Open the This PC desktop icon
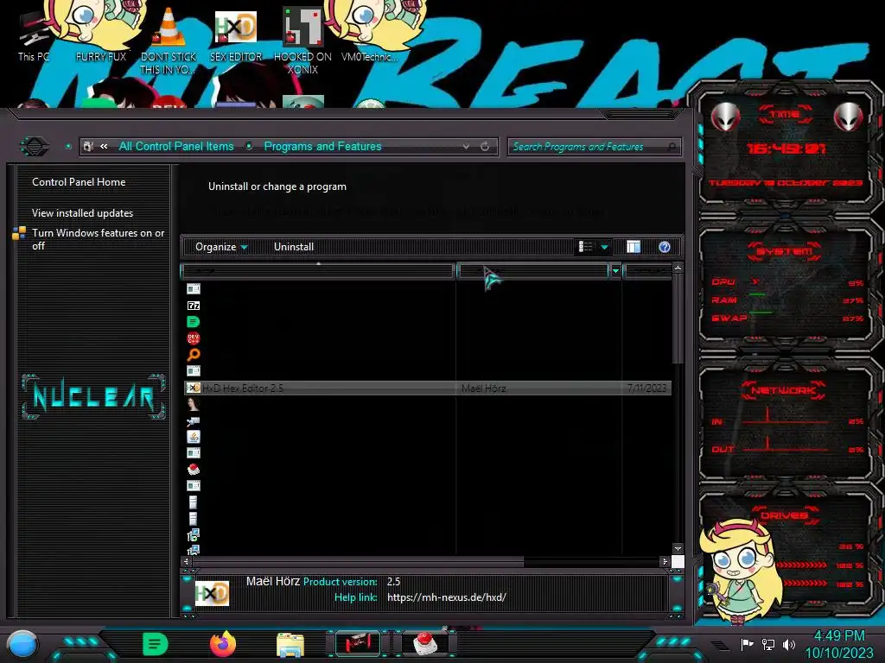Viewport: 885px width, 663px height. pos(34,34)
